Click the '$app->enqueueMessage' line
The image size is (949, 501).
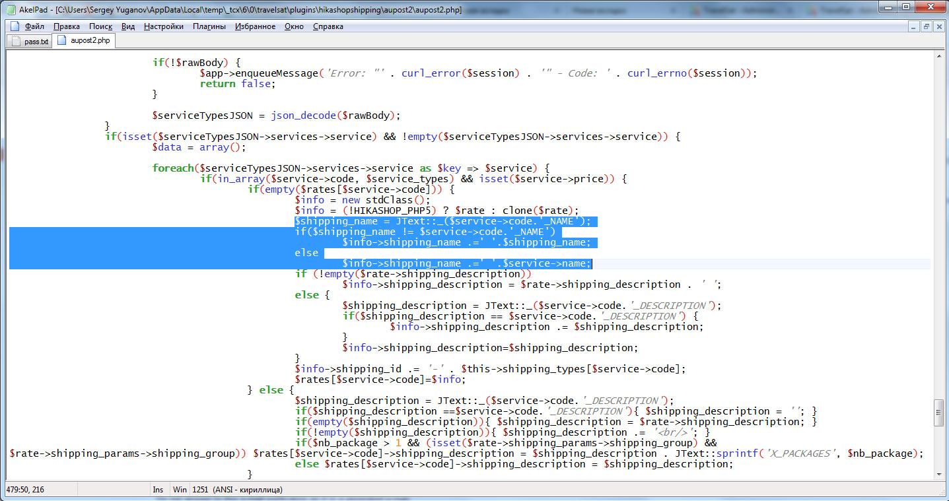click(478, 73)
